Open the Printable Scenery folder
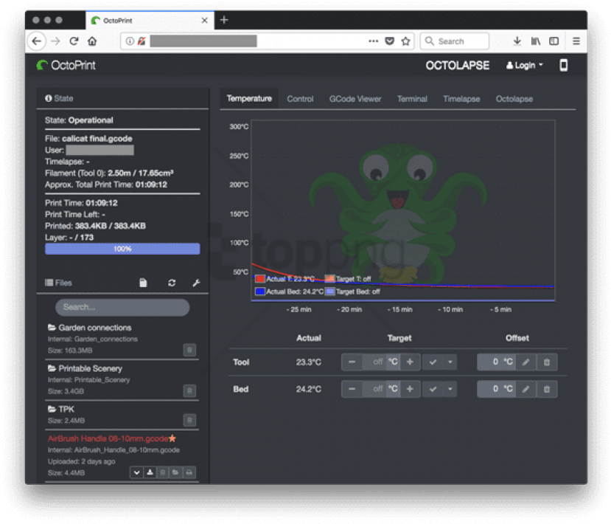611x524 pixels. 85,368
